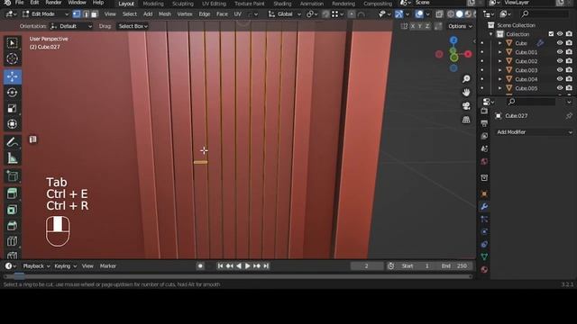Edit the End frame field 250
Viewport: 577px width, 324px height.
[455, 266]
